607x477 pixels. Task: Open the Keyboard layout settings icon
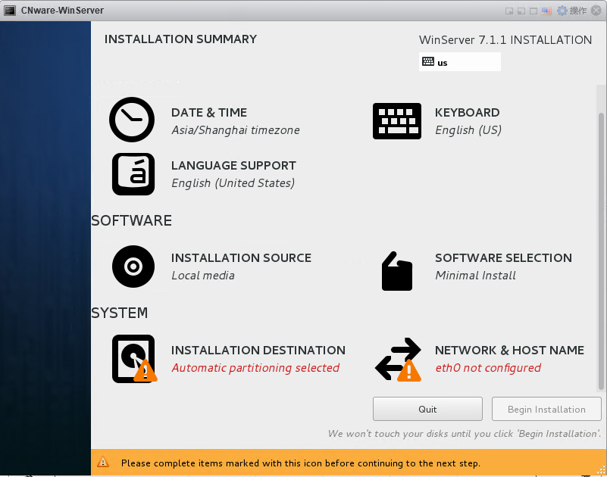(x=397, y=121)
